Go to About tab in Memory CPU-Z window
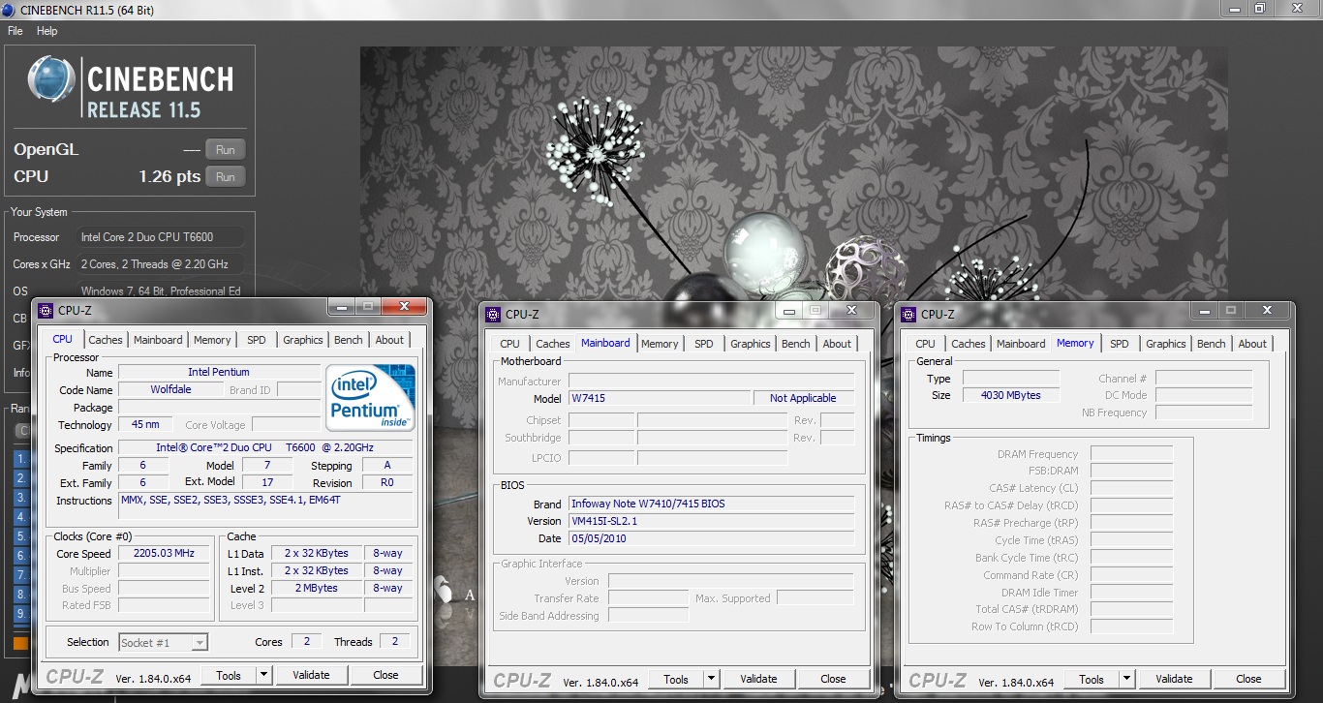The width and height of the screenshot is (1323, 703). [x=1252, y=344]
